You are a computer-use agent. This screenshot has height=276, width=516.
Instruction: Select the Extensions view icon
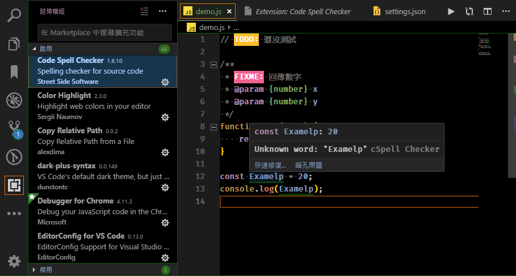(14, 185)
